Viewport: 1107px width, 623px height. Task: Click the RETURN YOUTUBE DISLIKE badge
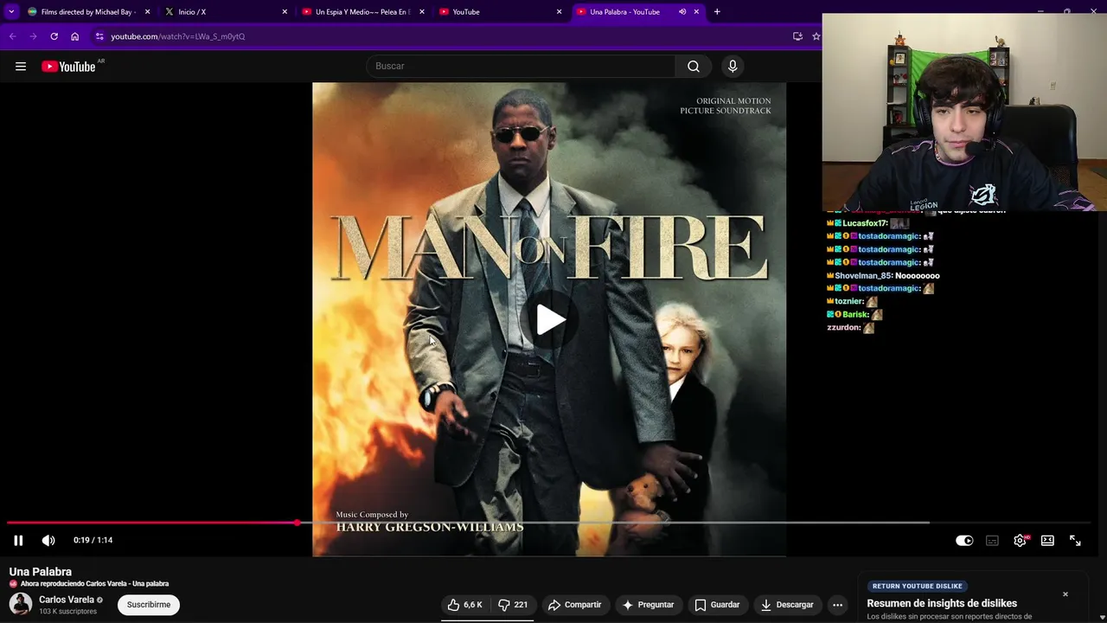tap(918, 586)
